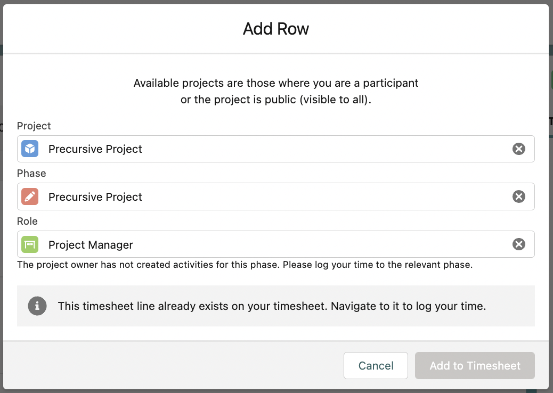
Task: Click the Add Row dialog title
Action: pos(276,29)
